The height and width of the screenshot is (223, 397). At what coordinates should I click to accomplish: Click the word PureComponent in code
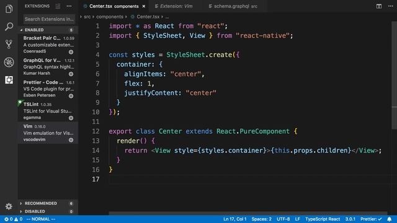click(x=264, y=131)
